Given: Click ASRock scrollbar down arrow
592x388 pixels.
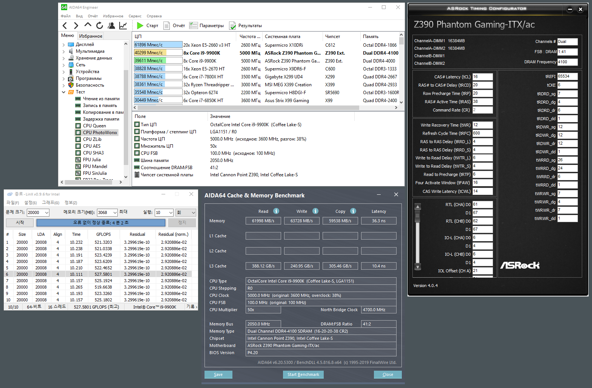Looking at the screenshot, I should pos(417,267).
